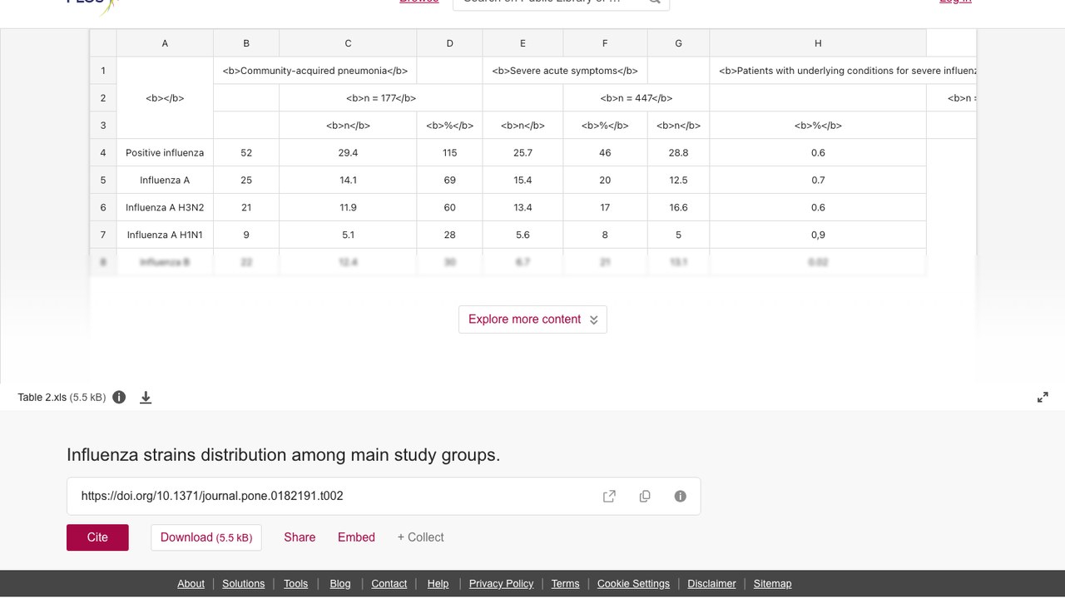Viewport: 1065px width, 599px height.
Task: Select row header 4 in the spreadsheet
Action: tap(103, 153)
